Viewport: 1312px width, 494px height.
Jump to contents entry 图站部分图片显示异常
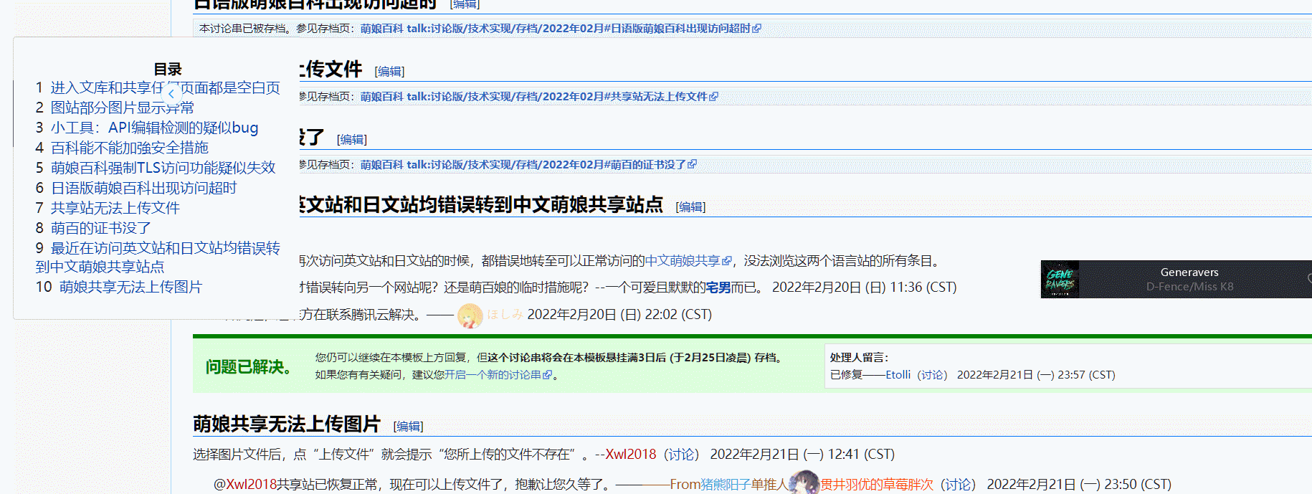[x=122, y=108]
